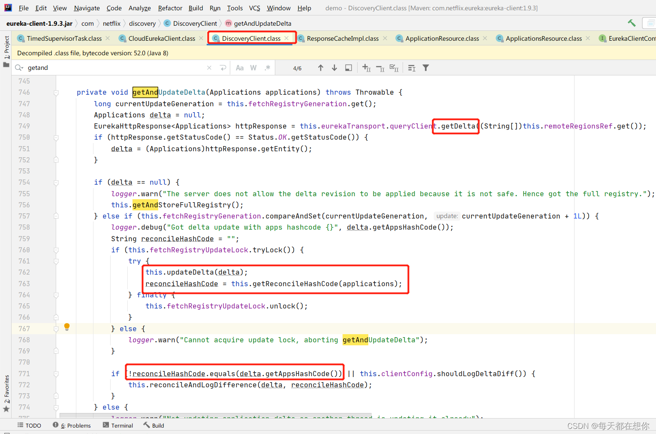Click eureka-client-1.9.3.jar breadcrumb
Image resolution: width=656 pixels, height=434 pixels.
(x=39, y=24)
